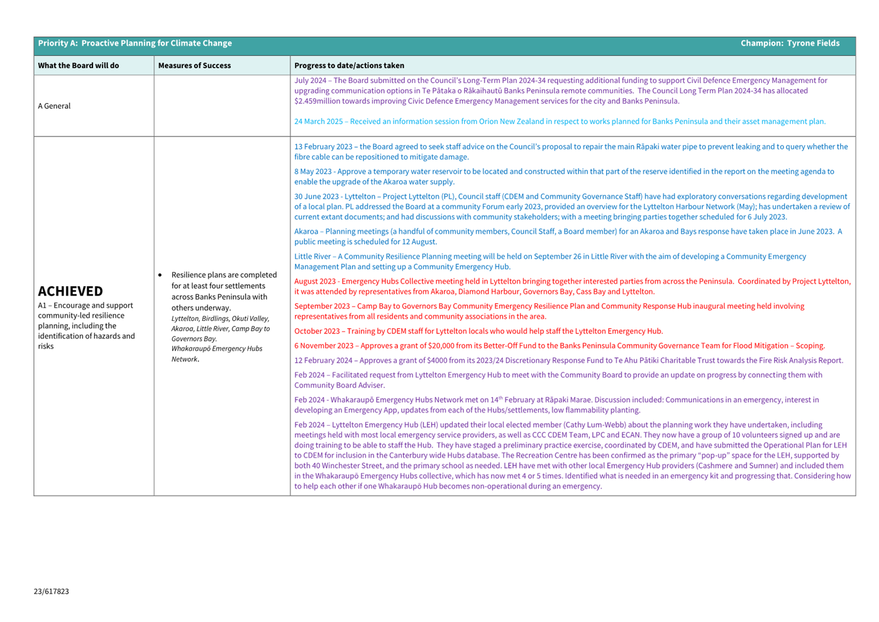Click the Little River resilience planning paragraph
879x622 pixels.
click(x=550, y=261)
